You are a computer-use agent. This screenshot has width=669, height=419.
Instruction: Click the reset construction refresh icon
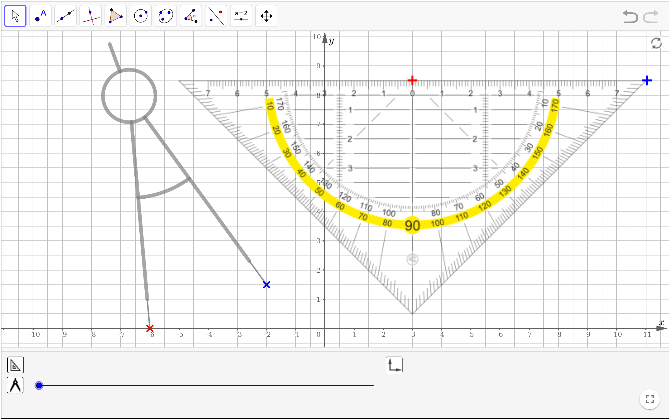pos(656,43)
